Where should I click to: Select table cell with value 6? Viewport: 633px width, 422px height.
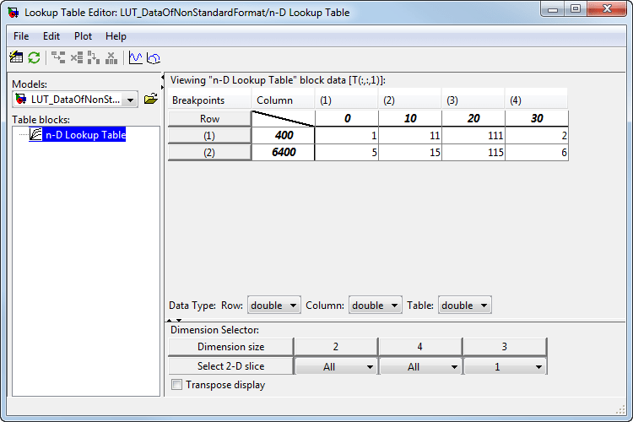pos(537,152)
